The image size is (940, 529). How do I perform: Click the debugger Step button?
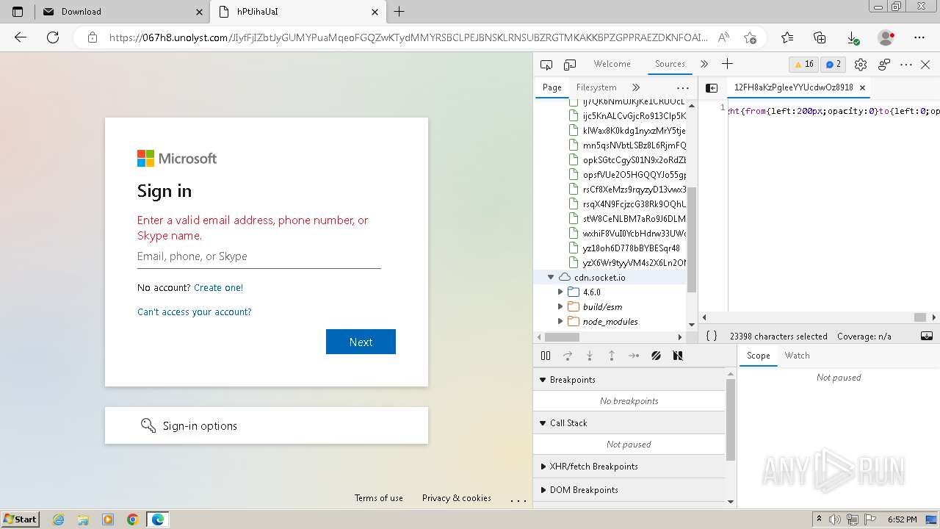[x=634, y=356]
